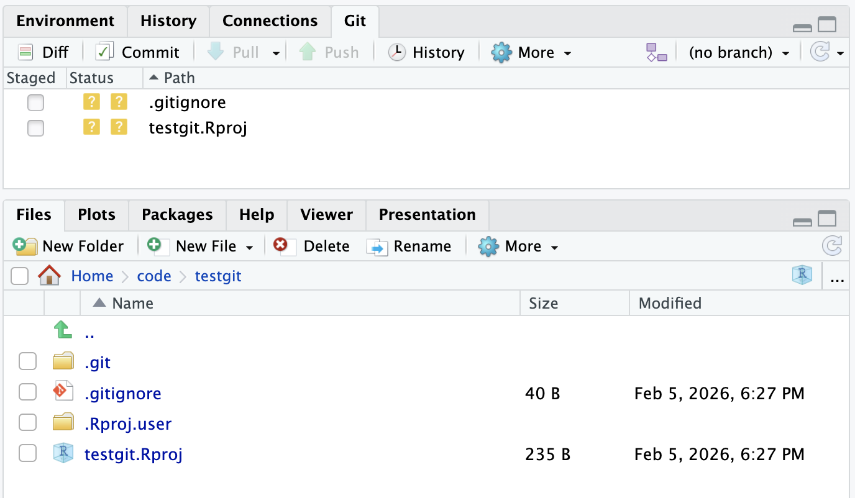Stage the .gitignore file checkbox
Viewport: 855px width, 498px height.
click(35, 102)
